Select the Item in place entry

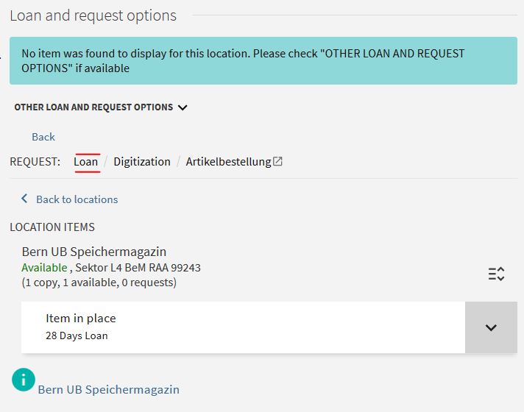pyautogui.click(x=81, y=319)
